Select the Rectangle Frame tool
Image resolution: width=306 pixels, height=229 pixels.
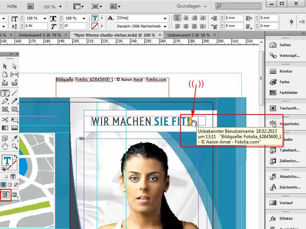coord(5,109)
